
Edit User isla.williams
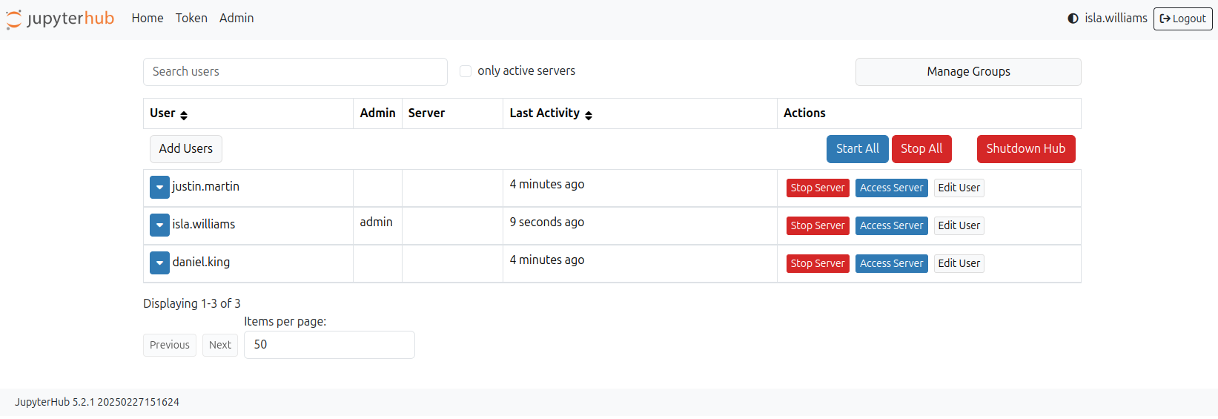coord(959,226)
